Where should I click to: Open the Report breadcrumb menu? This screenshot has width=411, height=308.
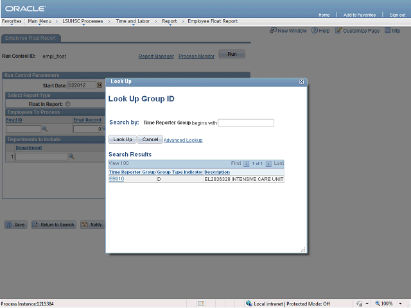pyautogui.click(x=170, y=21)
